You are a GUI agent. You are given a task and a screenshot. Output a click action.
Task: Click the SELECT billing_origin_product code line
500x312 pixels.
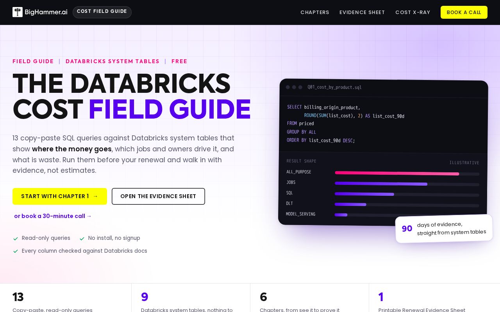pos(324,107)
